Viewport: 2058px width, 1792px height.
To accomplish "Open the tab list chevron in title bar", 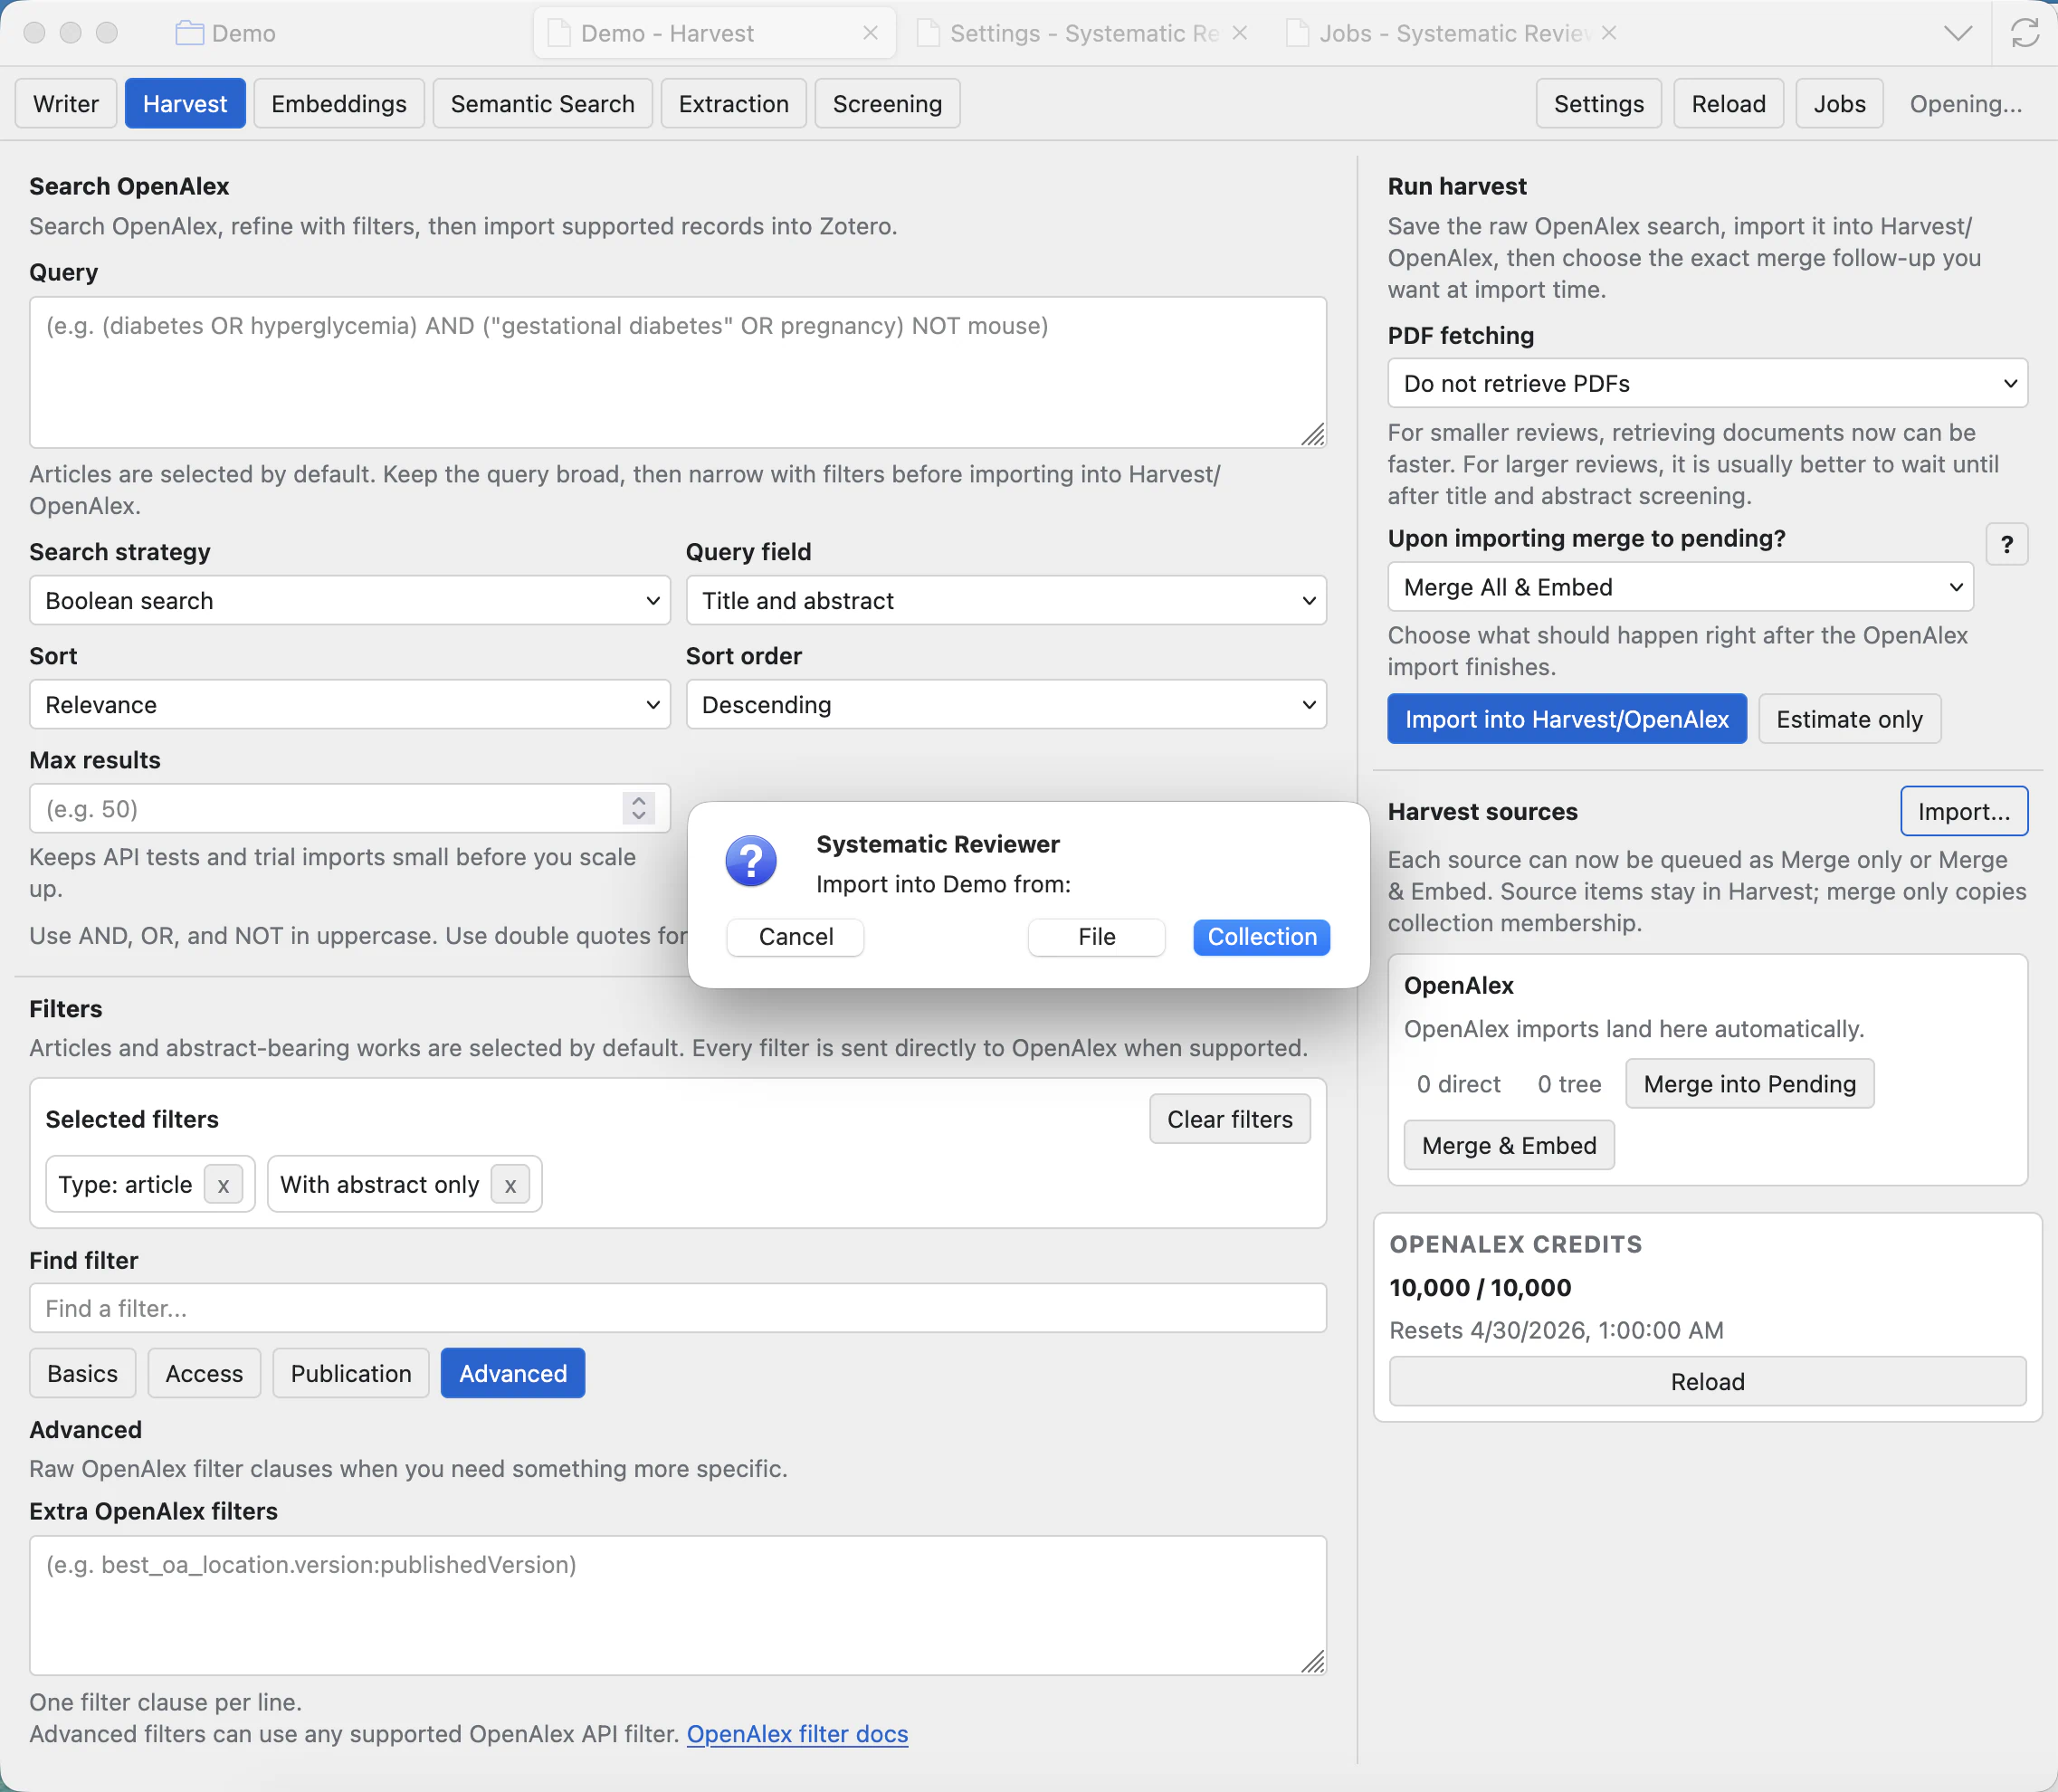I will click(x=1958, y=33).
